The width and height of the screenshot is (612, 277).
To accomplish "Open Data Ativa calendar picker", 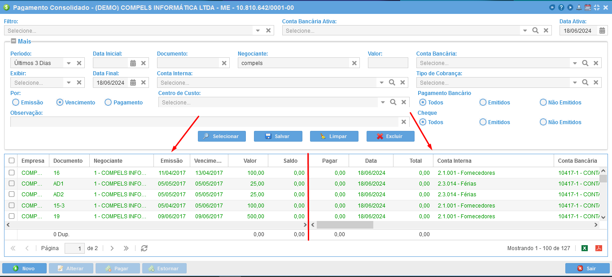I will pos(603,30).
